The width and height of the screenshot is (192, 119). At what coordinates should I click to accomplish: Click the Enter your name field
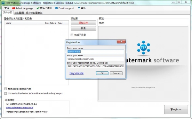95,52
